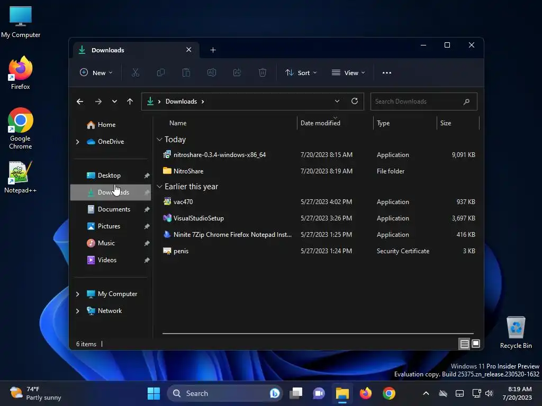
Task: Go forward with the right arrow
Action: [x=98, y=101]
